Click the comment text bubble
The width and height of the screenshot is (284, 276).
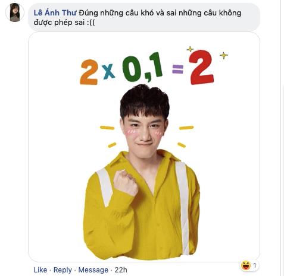(x=144, y=17)
